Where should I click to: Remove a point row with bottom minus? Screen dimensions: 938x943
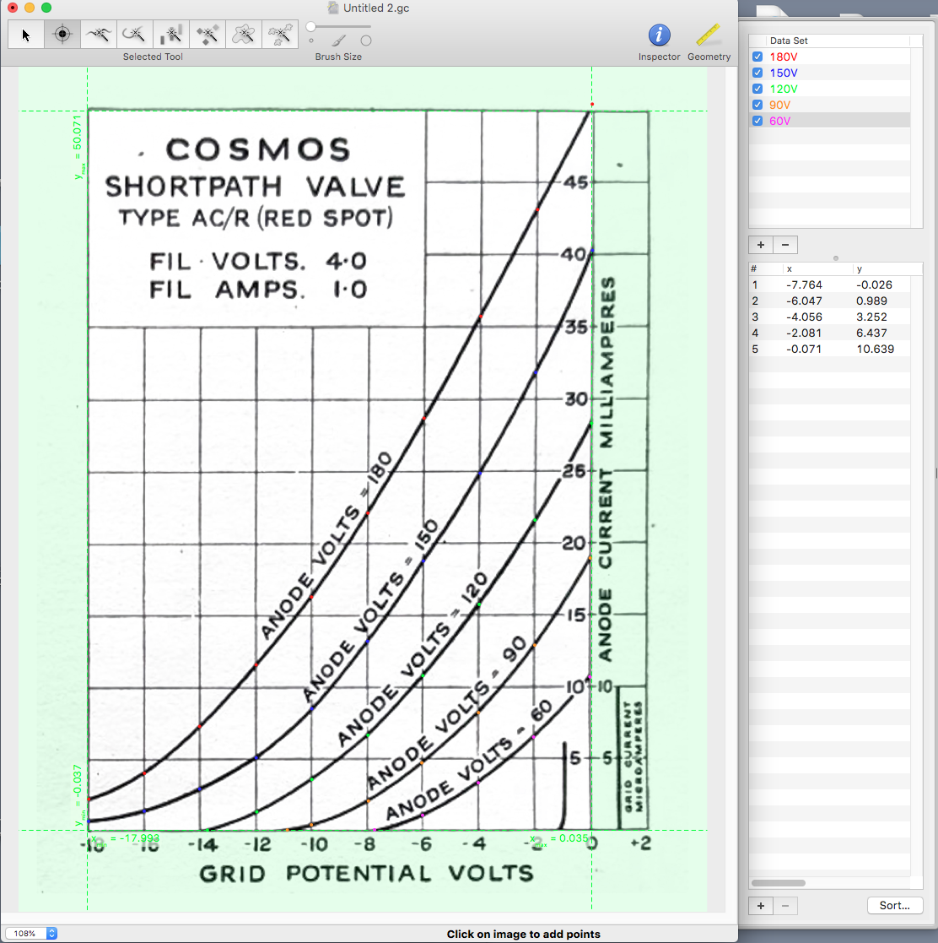784,906
